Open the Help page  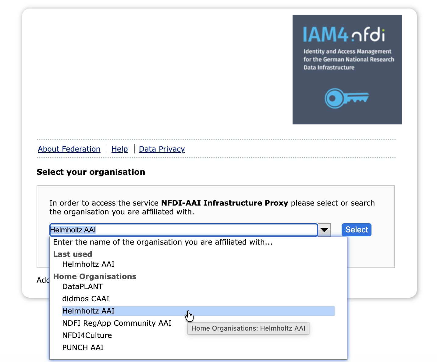tap(119, 149)
